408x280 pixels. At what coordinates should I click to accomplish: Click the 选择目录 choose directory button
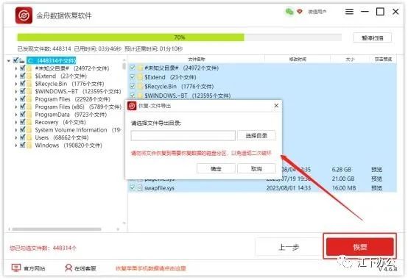pyautogui.click(x=256, y=135)
